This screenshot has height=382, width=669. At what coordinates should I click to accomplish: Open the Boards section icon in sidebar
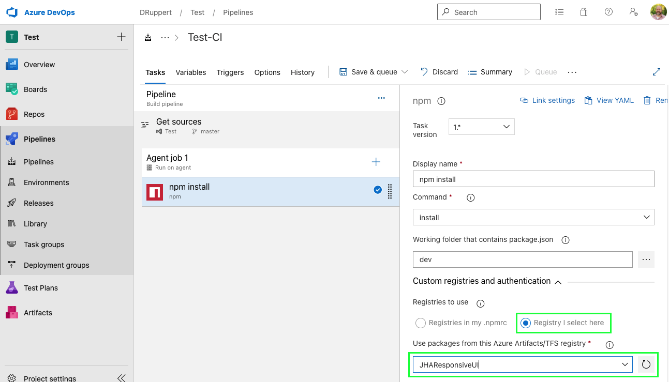(x=12, y=89)
